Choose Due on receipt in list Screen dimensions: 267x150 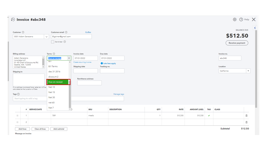point(58,82)
